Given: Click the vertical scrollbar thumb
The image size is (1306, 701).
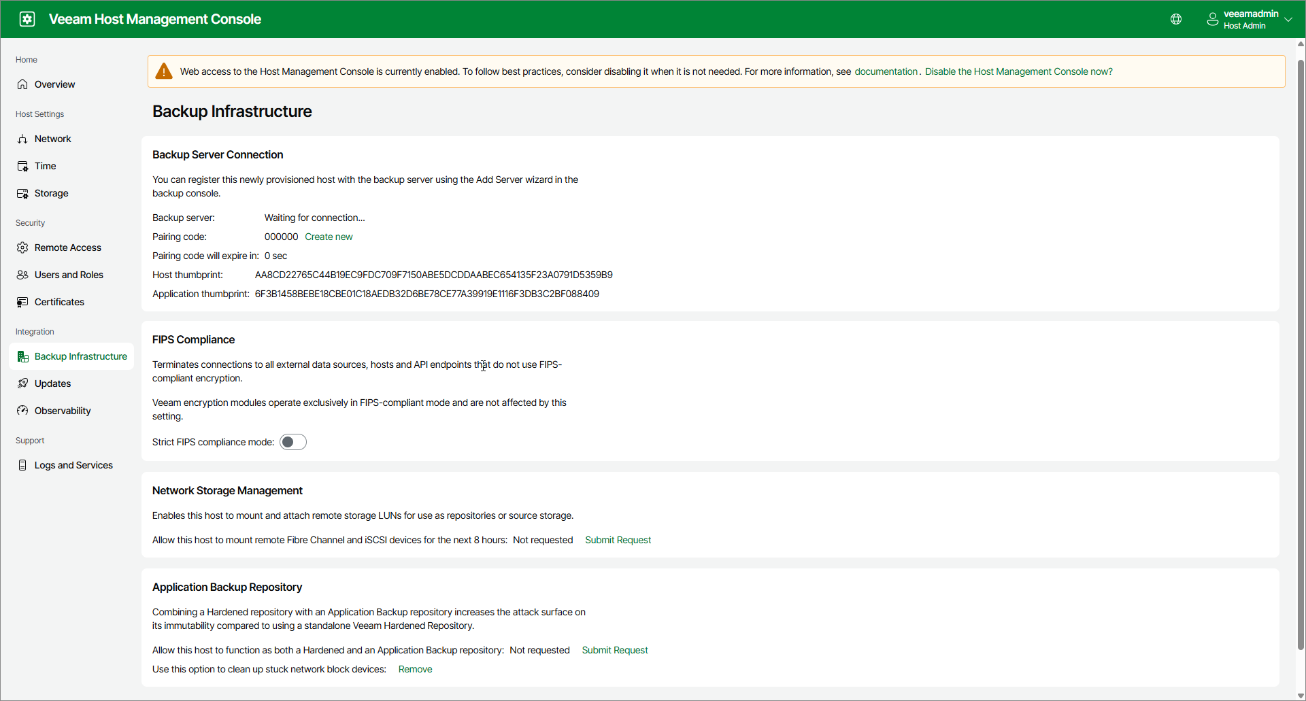Looking at the screenshot, I should pos(1301,354).
